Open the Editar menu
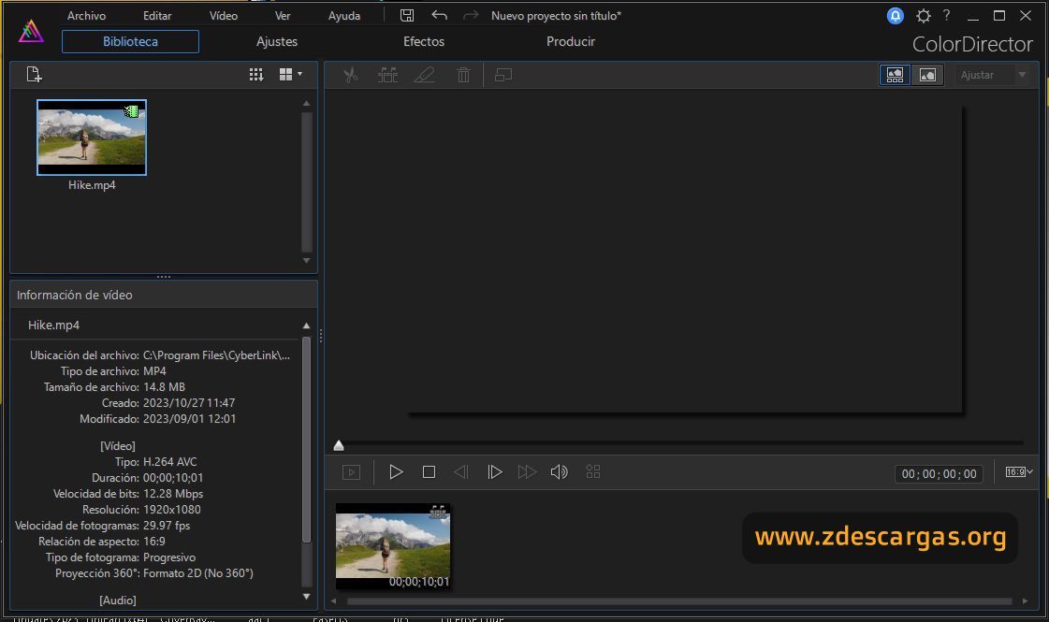 click(x=157, y=15)
